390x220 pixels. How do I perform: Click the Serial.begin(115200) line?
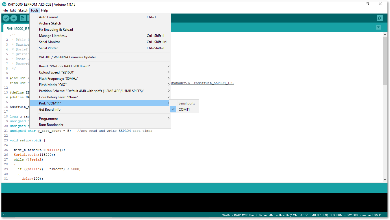(34, 155)
